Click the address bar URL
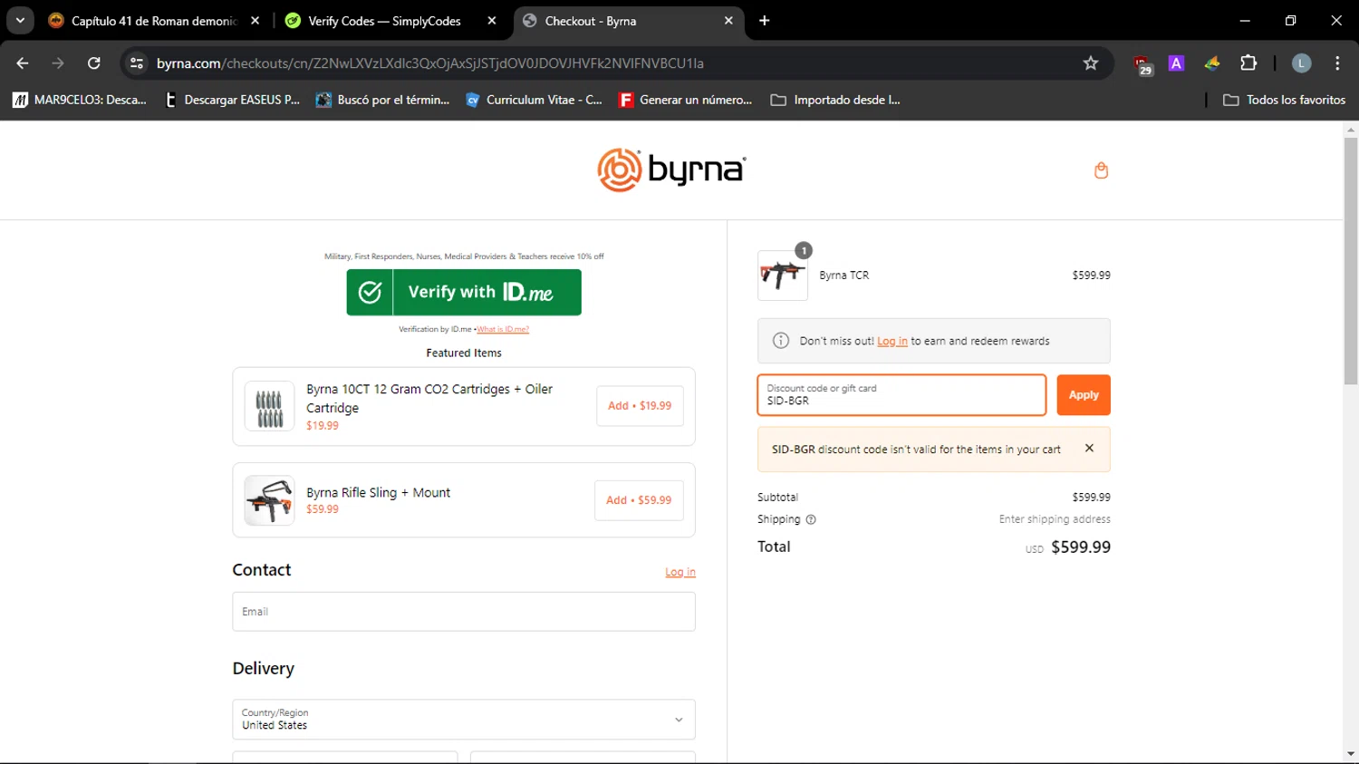 (x=430, y=63)
